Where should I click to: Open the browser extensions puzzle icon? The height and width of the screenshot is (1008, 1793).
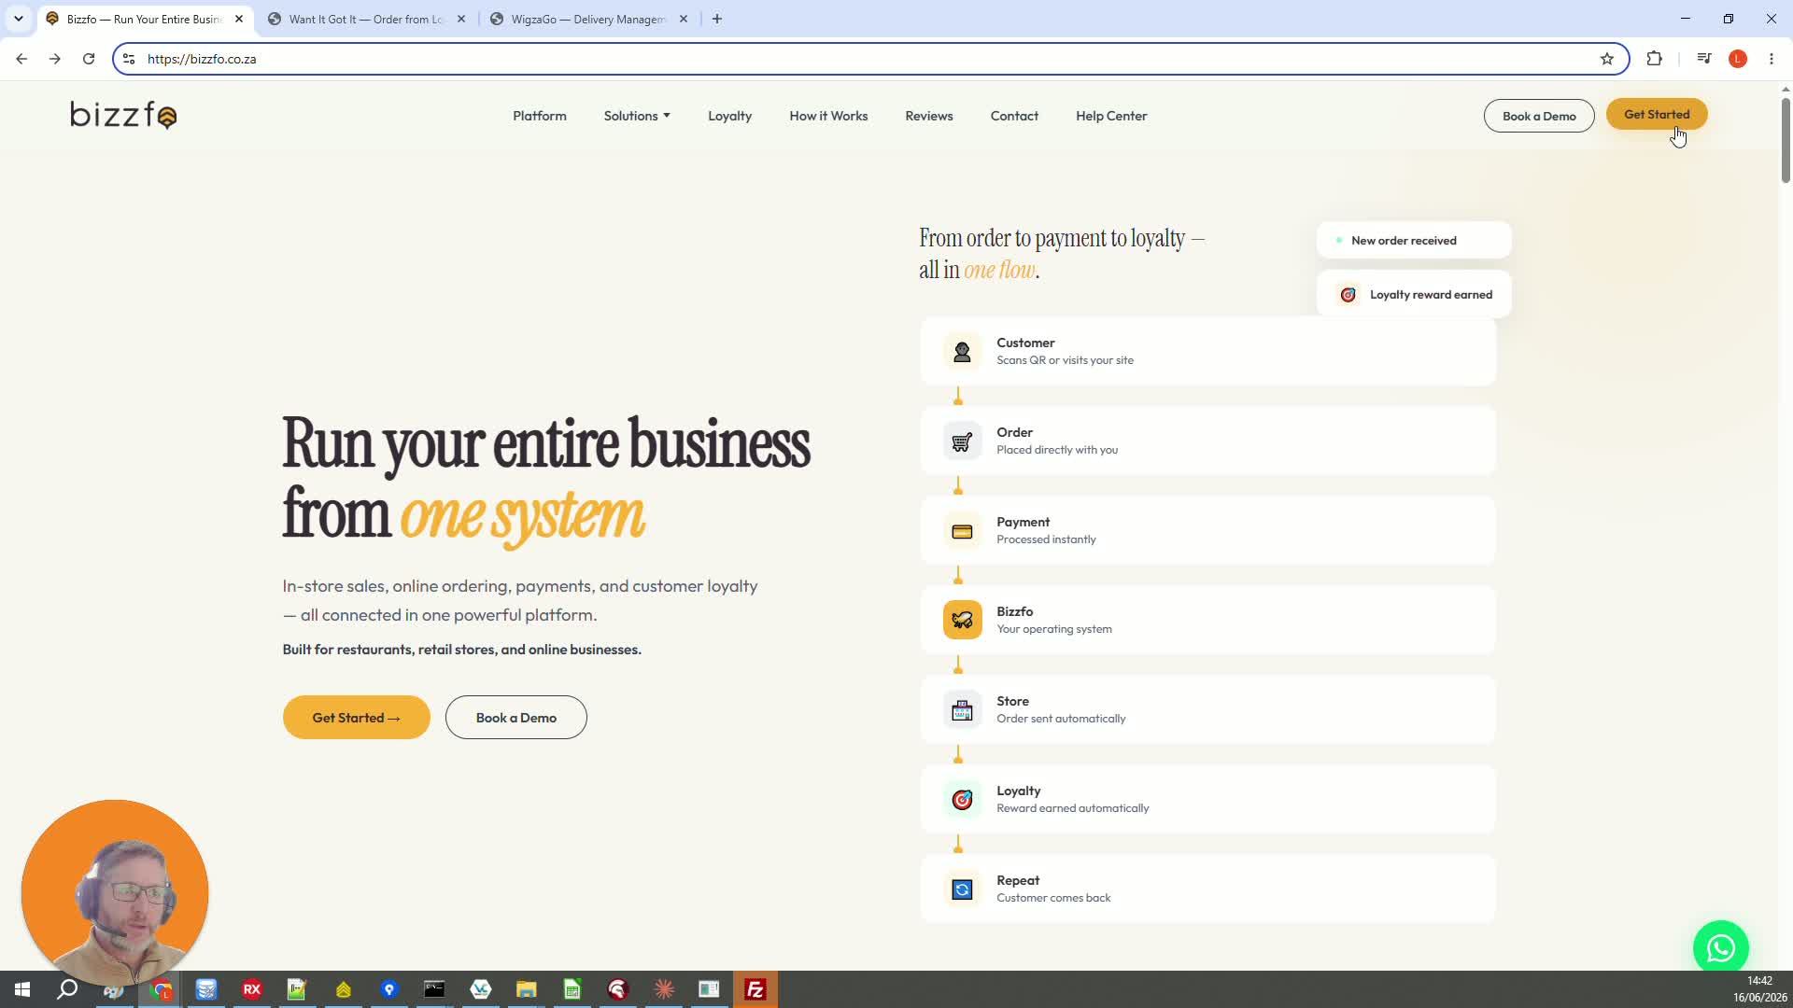[1654, 59]
